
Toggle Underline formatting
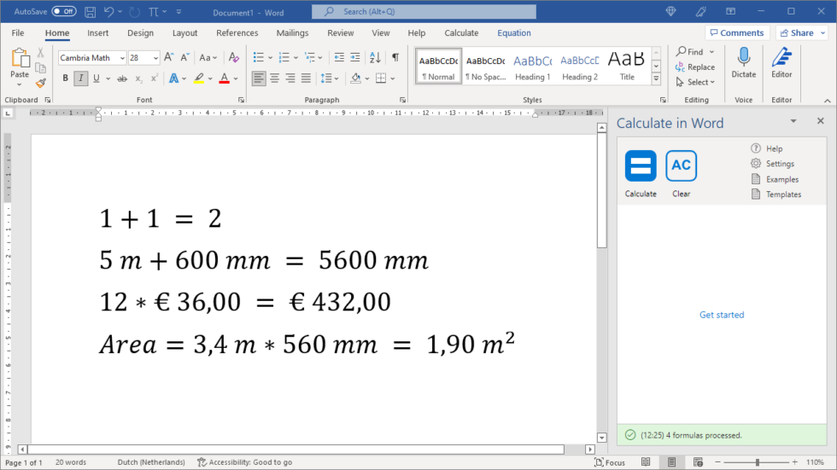(x=96, y=78)
